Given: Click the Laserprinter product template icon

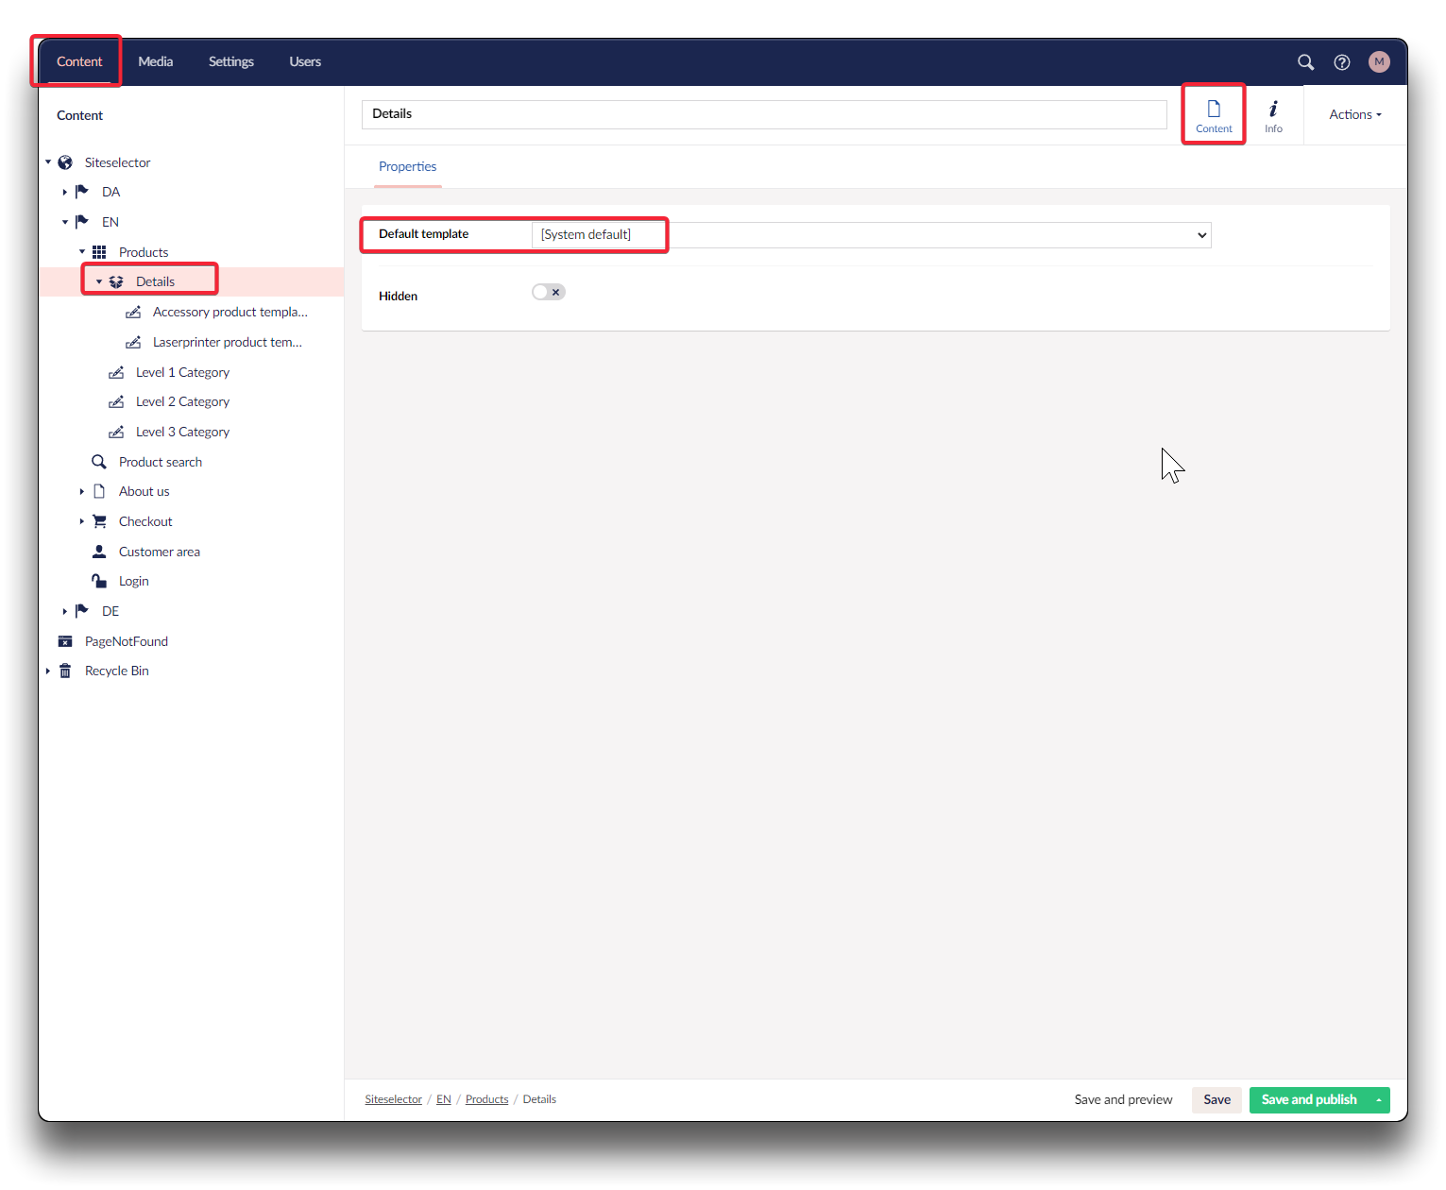Looking at the screenshot, I should pos(133,342).
